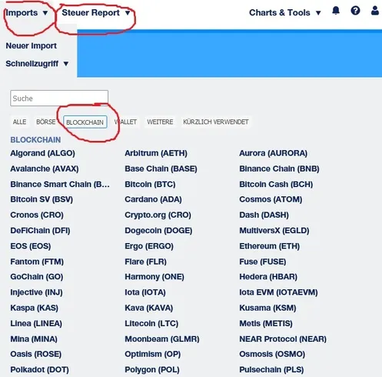Select the BÖRSE filter tab
Image resolution: width=382 pixels, height=377 pixels.
click(46, 122)
